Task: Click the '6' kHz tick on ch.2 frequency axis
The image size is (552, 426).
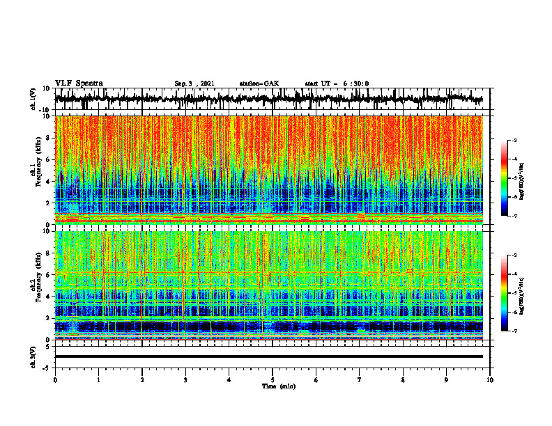Action: click(x=49, y=275)
